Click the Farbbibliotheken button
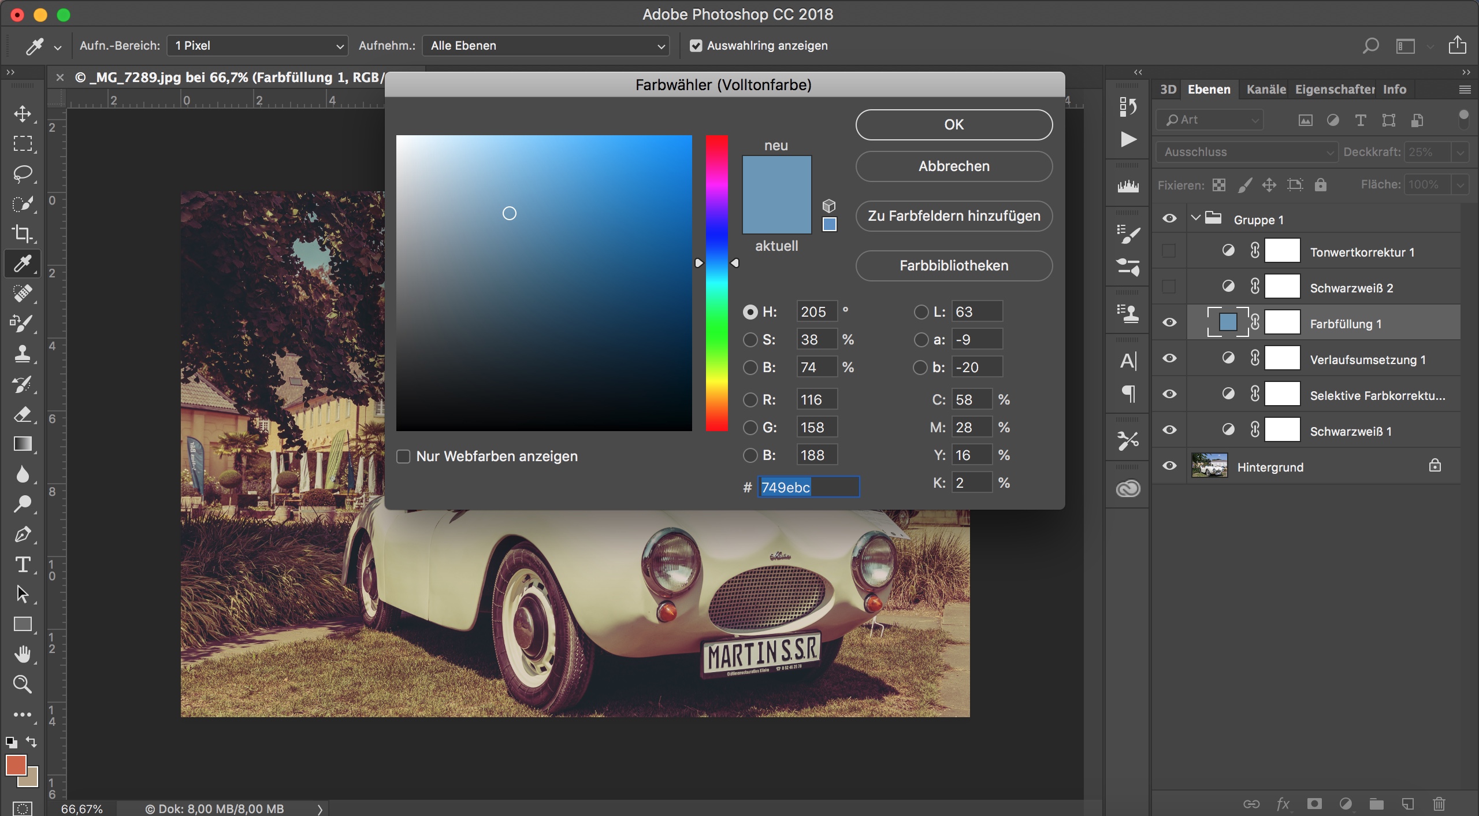Viewport: 1479px width, 816px height. [x=953, y=266]
